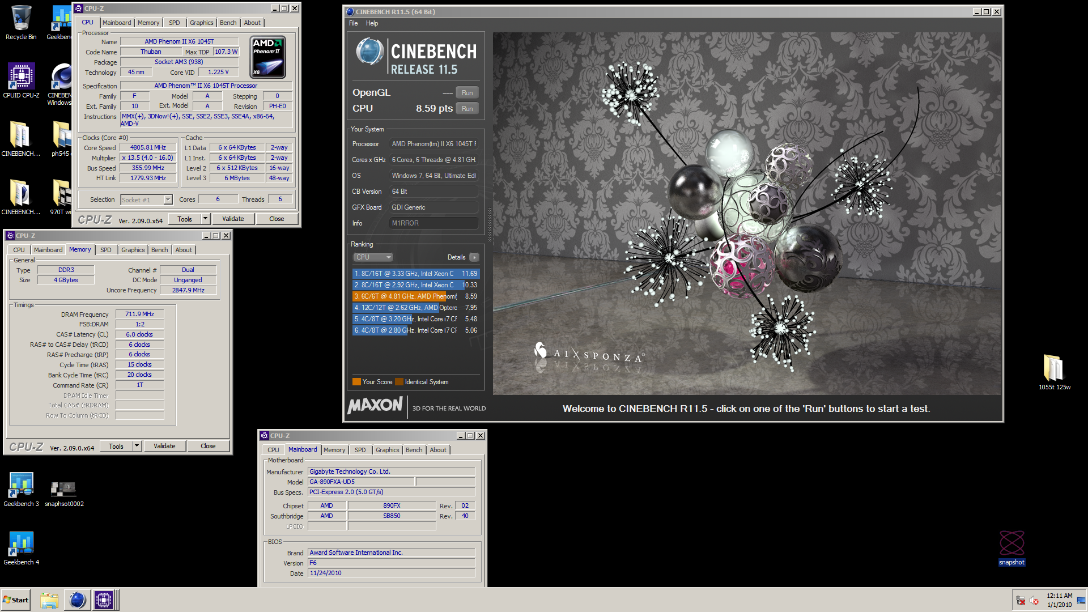The image size is (1088, 612).
Task: Open the Geekbench 3 desktop shortcut
Action: (21, 490)
